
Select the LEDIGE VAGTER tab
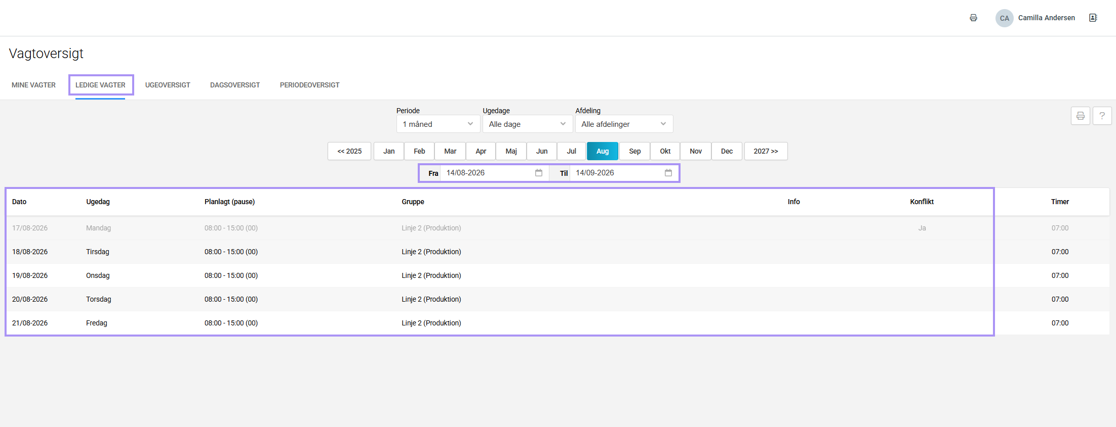100,85
